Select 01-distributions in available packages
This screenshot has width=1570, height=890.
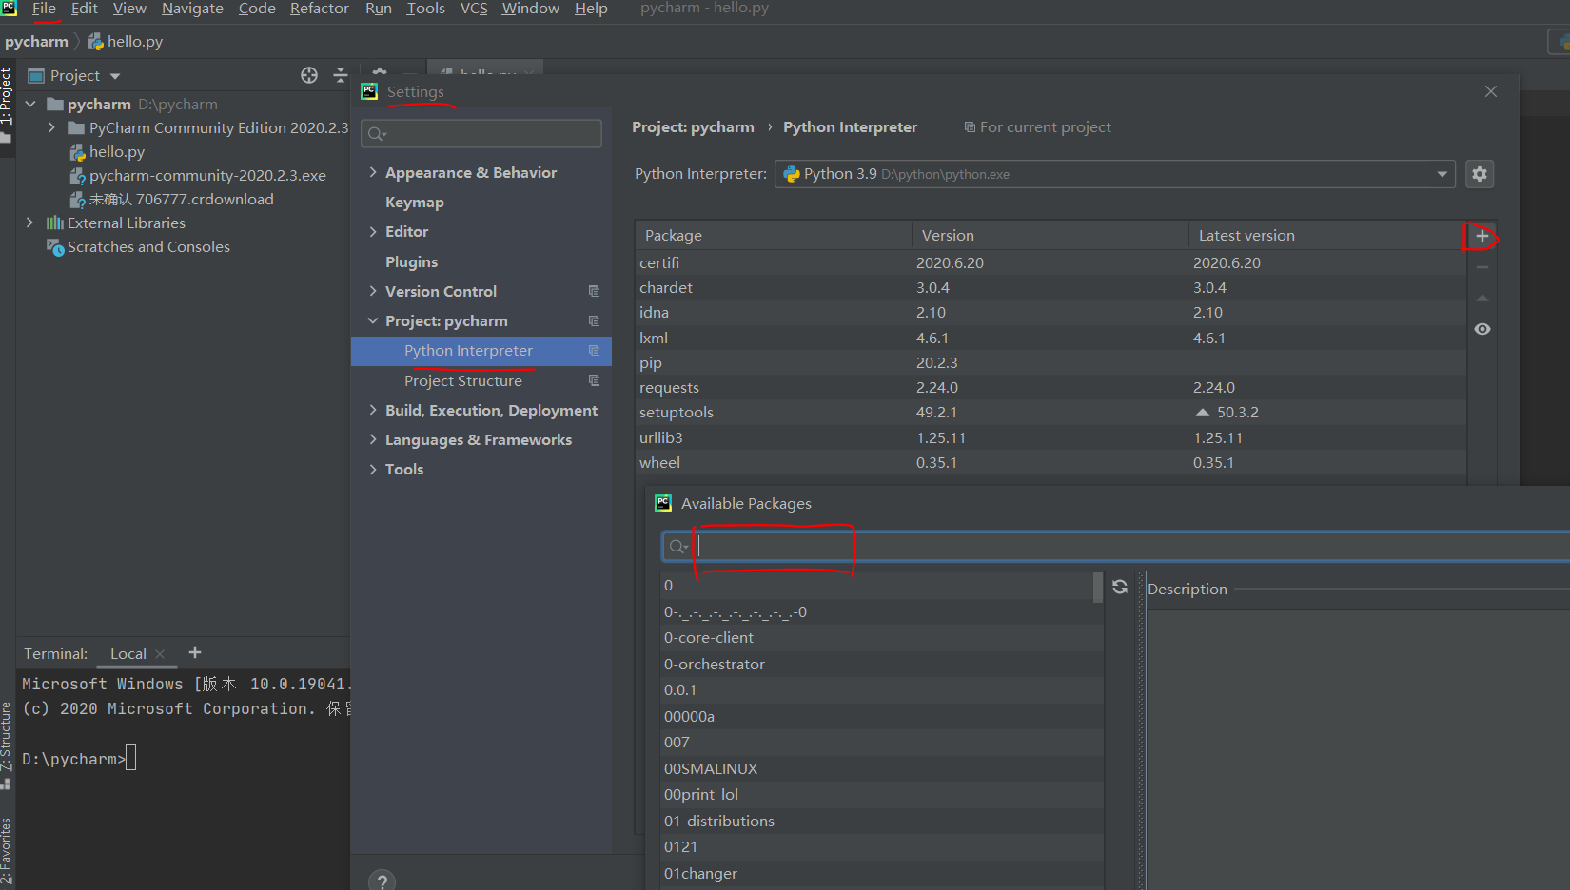[x=881, y=821]
